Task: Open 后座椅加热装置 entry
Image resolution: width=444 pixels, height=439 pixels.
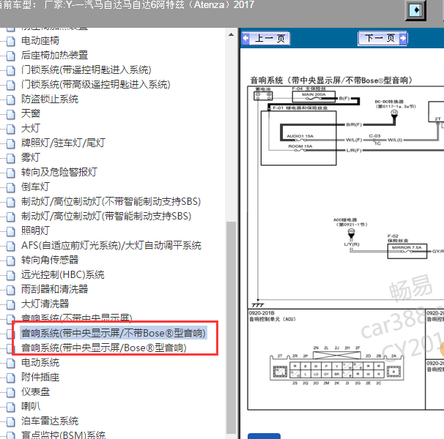Action: 55,55
